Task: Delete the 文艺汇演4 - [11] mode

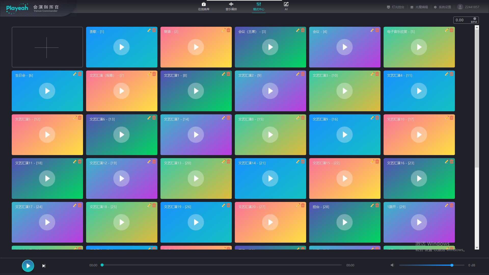Action: pos(452,74)
